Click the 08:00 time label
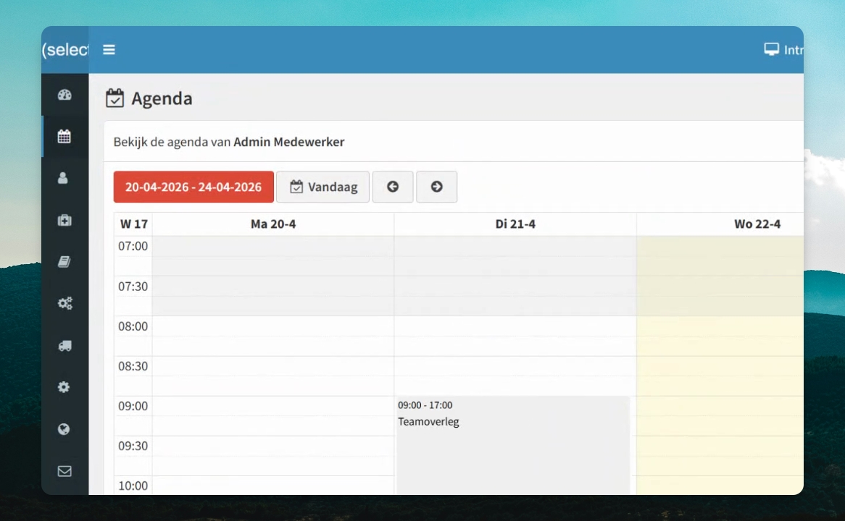 point(133,326)
